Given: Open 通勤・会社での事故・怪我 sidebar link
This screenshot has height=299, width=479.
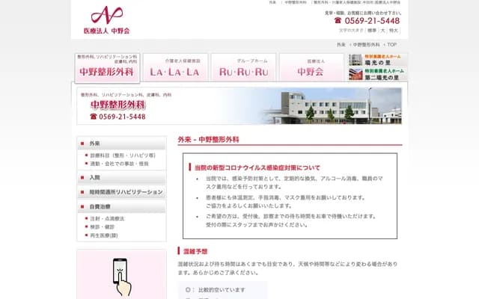Looking at the screenshot, I should pos(119,164).
